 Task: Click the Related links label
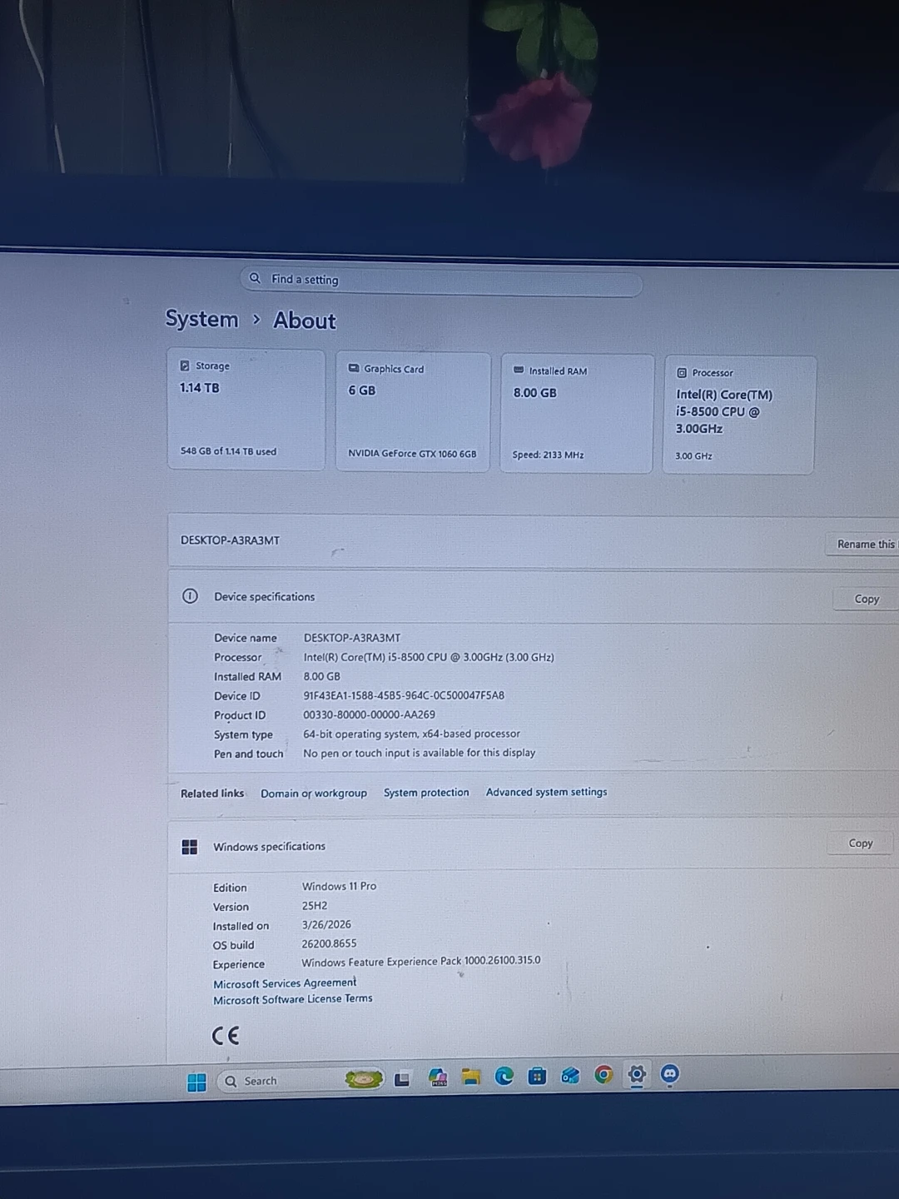click(x=212, y=794)
